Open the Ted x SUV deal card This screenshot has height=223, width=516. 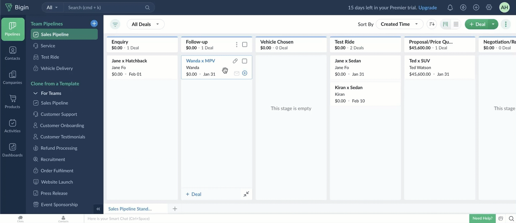(440, 67)
